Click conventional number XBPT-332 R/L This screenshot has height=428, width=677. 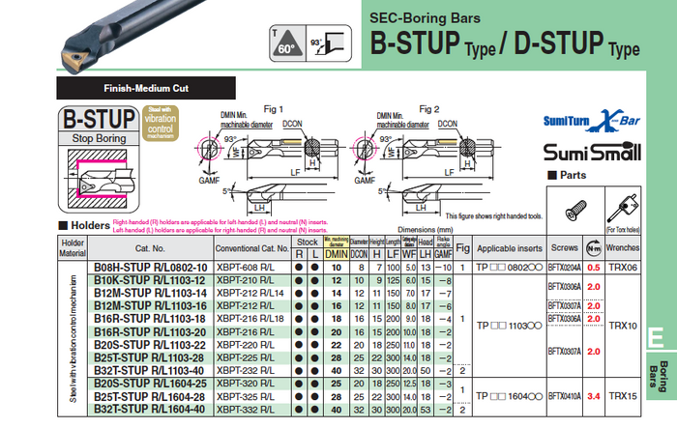(x=245, y=410)
